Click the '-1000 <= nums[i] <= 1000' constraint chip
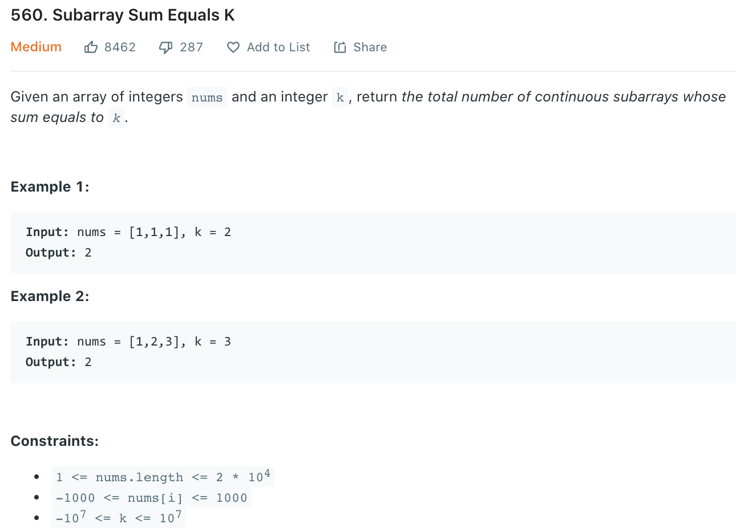This screenshot has height=528, width=736. pyautogui.click(x=151, y=497)
